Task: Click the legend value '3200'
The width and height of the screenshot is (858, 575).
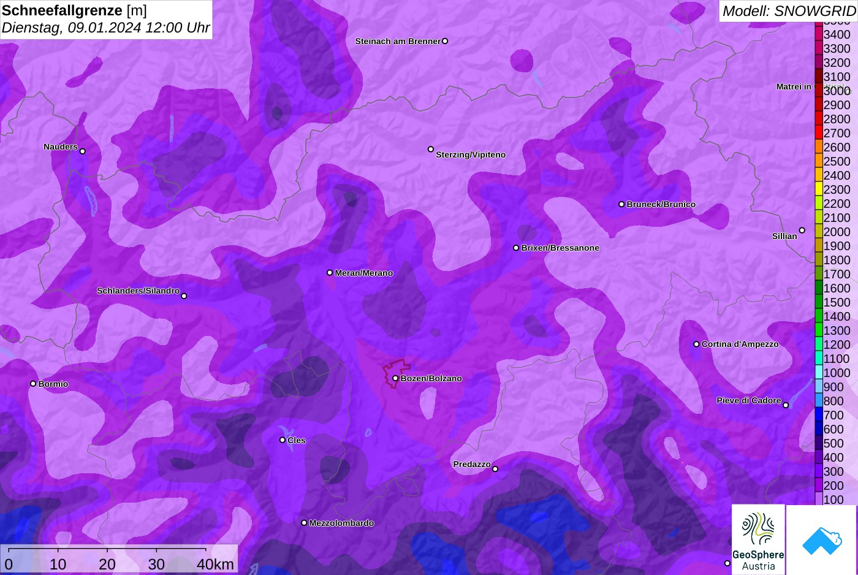Action: coord(837,63)
